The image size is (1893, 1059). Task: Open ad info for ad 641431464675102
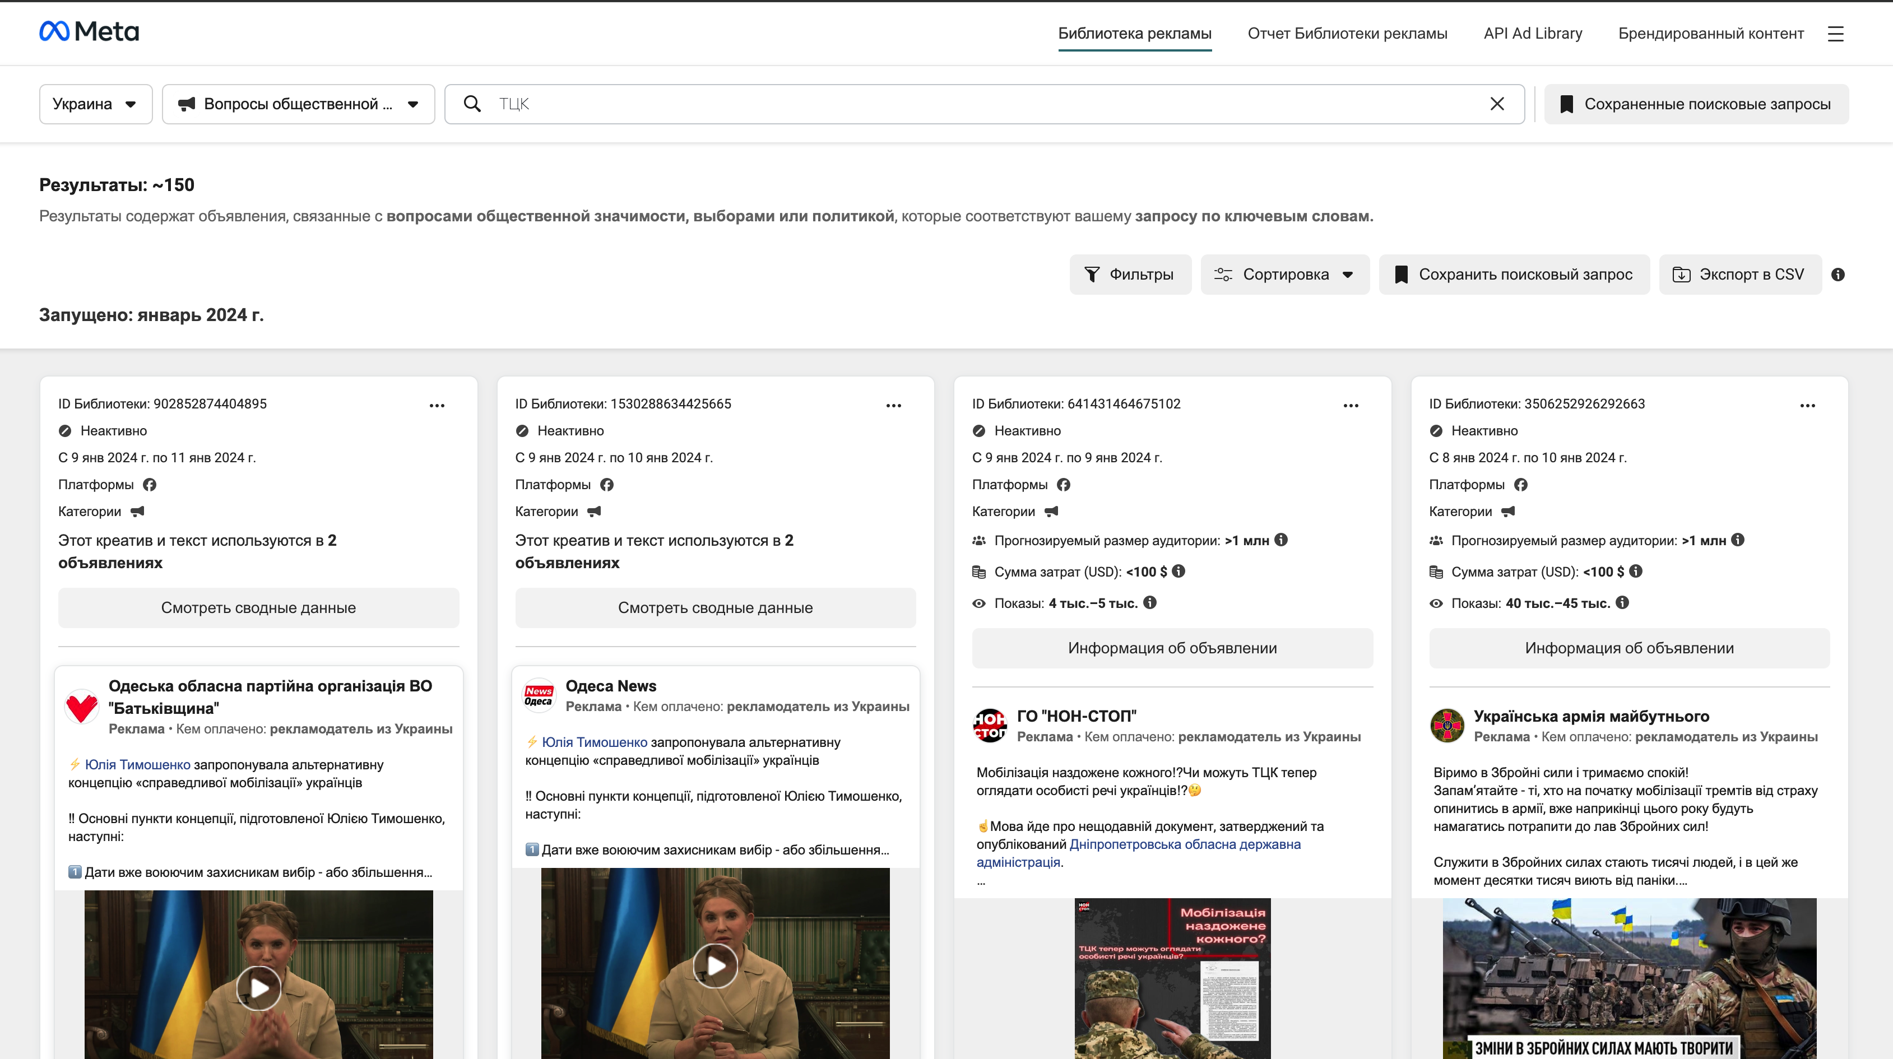pos(1172,648)
